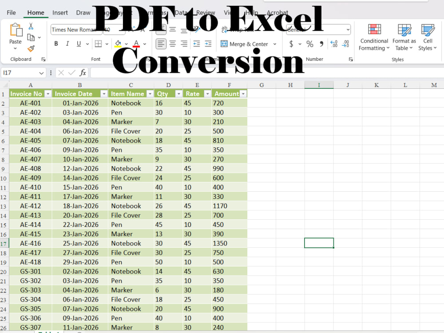Click Middle Align icon

pyautogui.click(x=172, y=29)
